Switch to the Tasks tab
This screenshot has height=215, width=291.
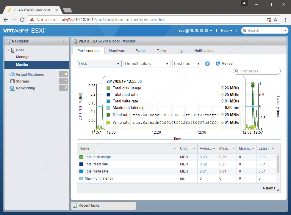[x=161, y=51]
